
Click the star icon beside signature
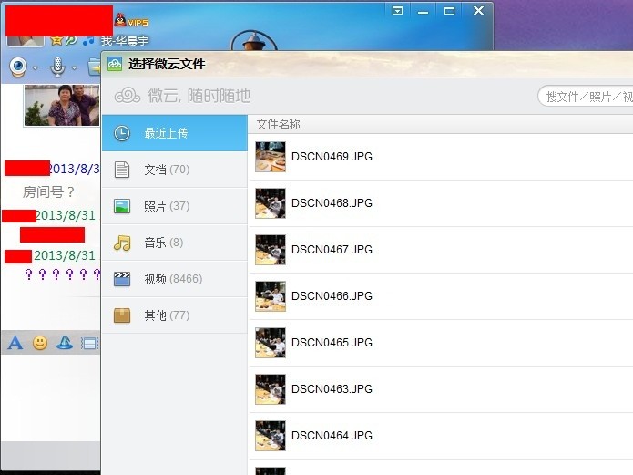point(56,40)
